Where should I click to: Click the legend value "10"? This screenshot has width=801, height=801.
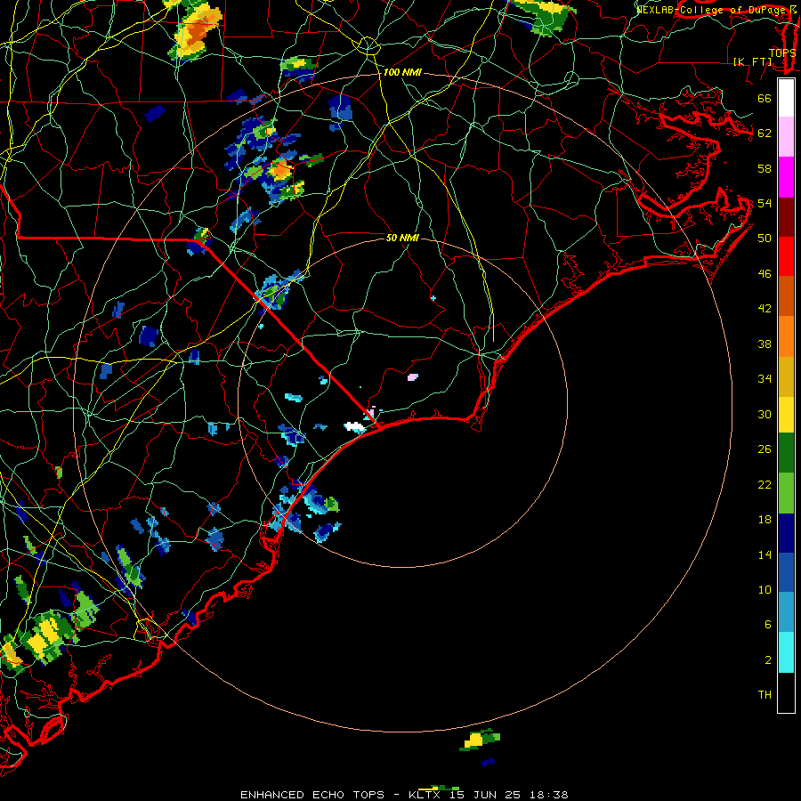pos(765,589)
